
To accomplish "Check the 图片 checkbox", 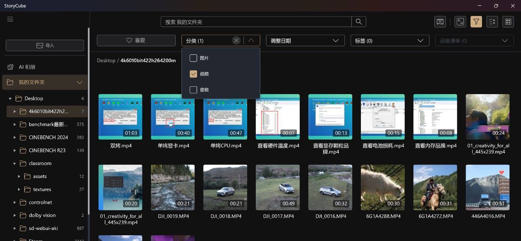I will 193,58.
